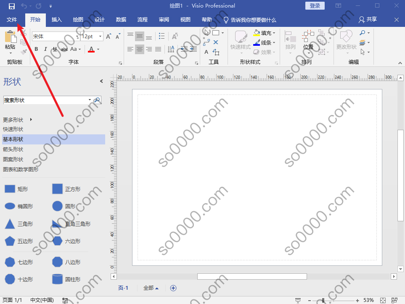Toggle left text alignment

tap(130, 49)
